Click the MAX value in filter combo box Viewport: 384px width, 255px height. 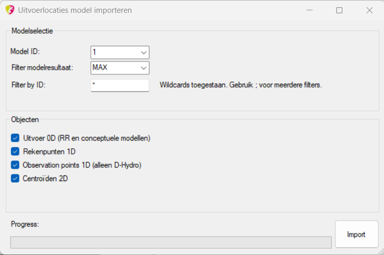(100, 67)
